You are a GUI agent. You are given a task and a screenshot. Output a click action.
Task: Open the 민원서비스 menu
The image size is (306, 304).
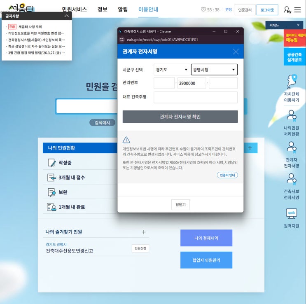point(75,9)
